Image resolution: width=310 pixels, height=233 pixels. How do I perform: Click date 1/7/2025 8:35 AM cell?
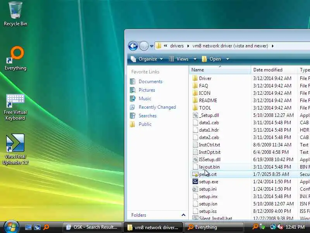click(x=271, y=174)
